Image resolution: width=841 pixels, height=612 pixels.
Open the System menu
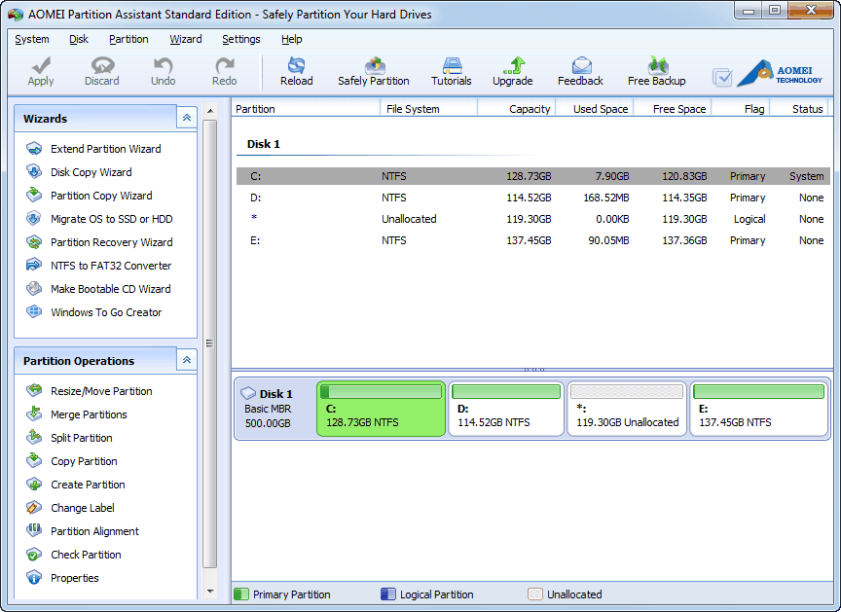[x=32, y=39]
